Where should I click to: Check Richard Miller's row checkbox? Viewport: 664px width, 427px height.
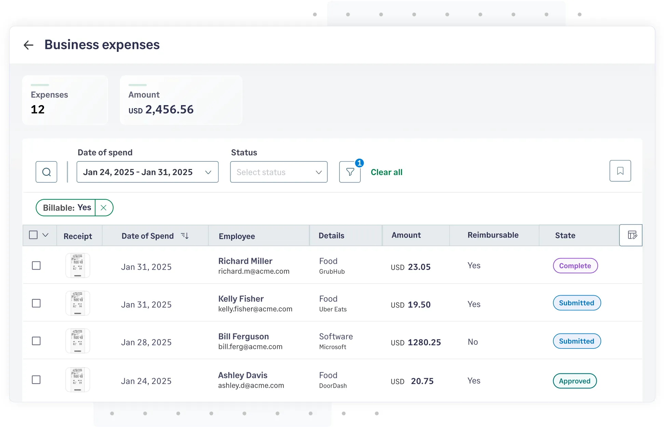coord(36,265)
